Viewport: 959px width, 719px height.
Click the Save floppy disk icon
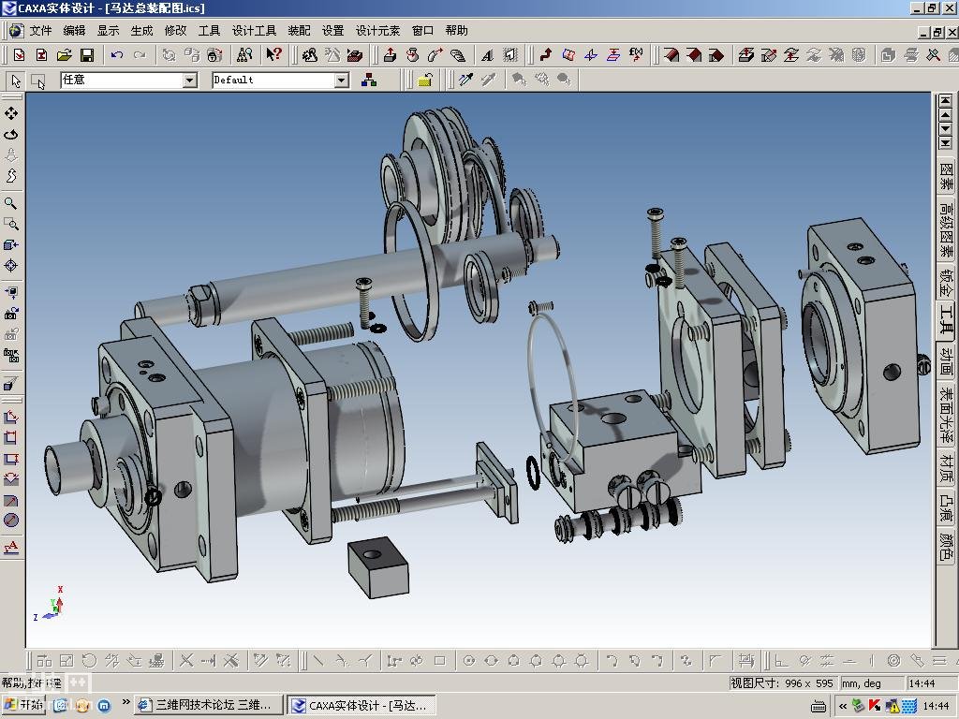pyautogui.click(x=86, y=55)
